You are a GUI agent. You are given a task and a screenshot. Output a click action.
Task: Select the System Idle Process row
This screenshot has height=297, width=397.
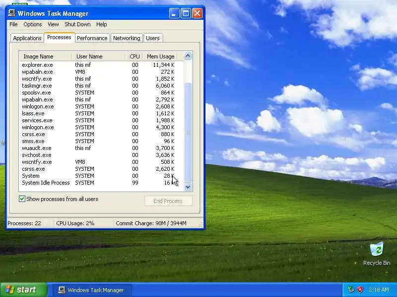(x=101, y=183)
